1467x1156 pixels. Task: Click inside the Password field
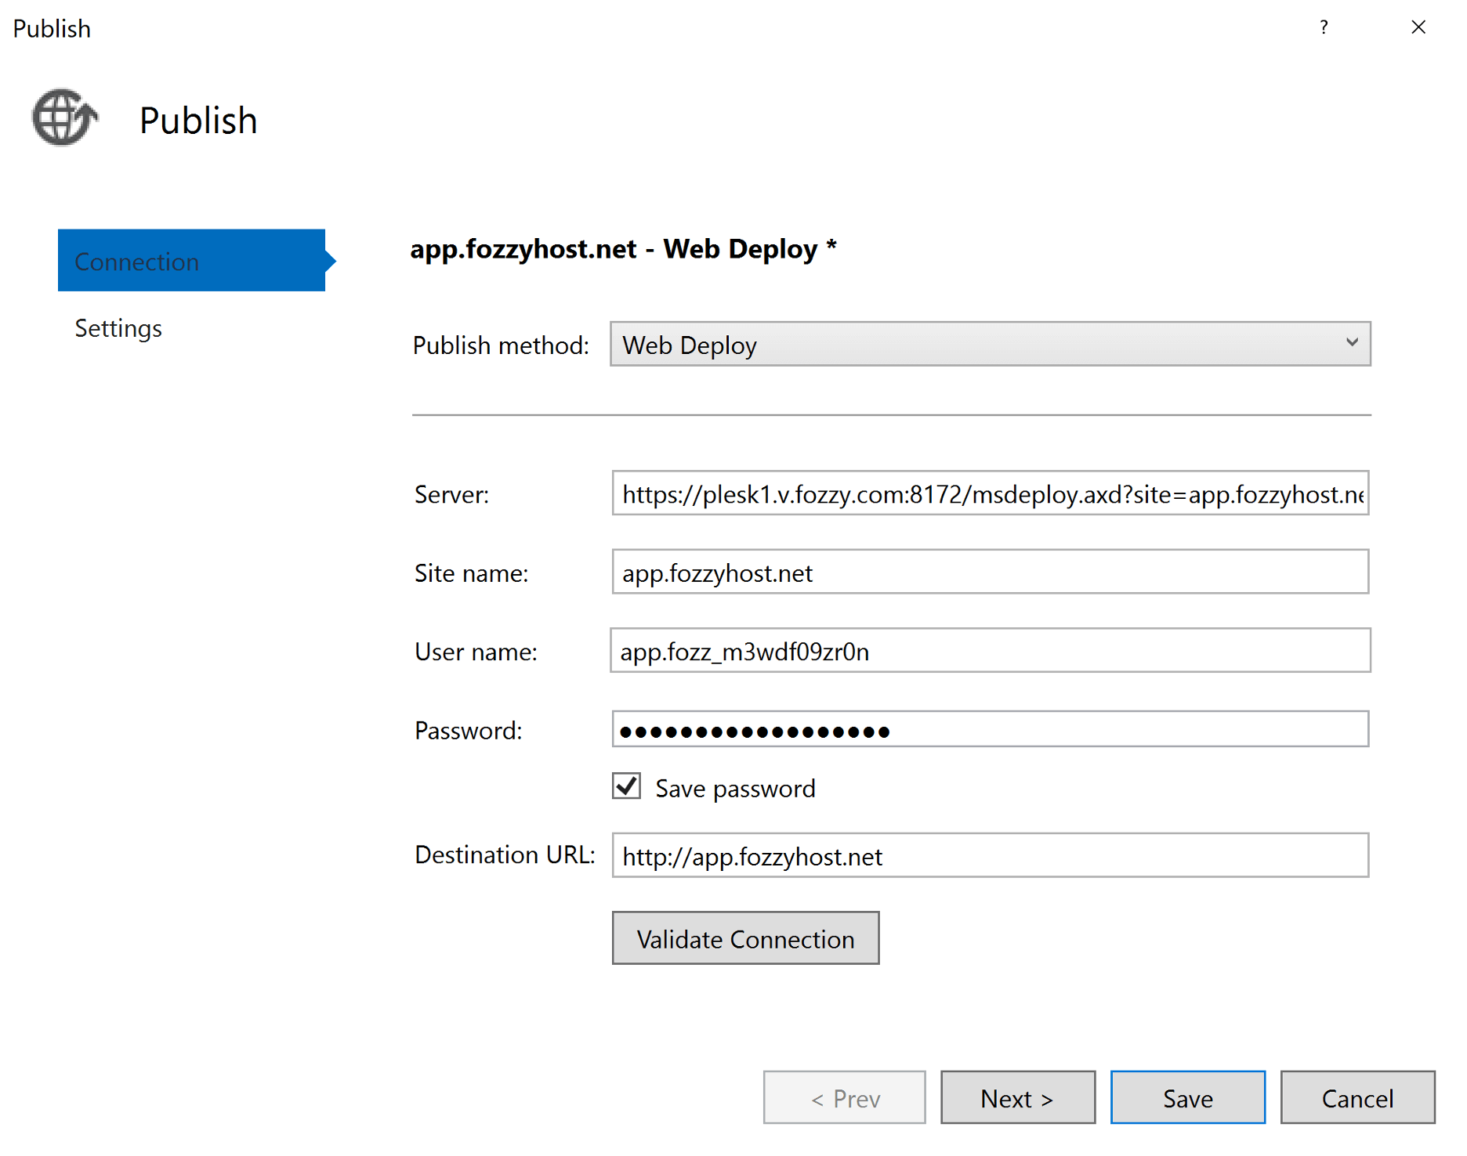[991, 729]
